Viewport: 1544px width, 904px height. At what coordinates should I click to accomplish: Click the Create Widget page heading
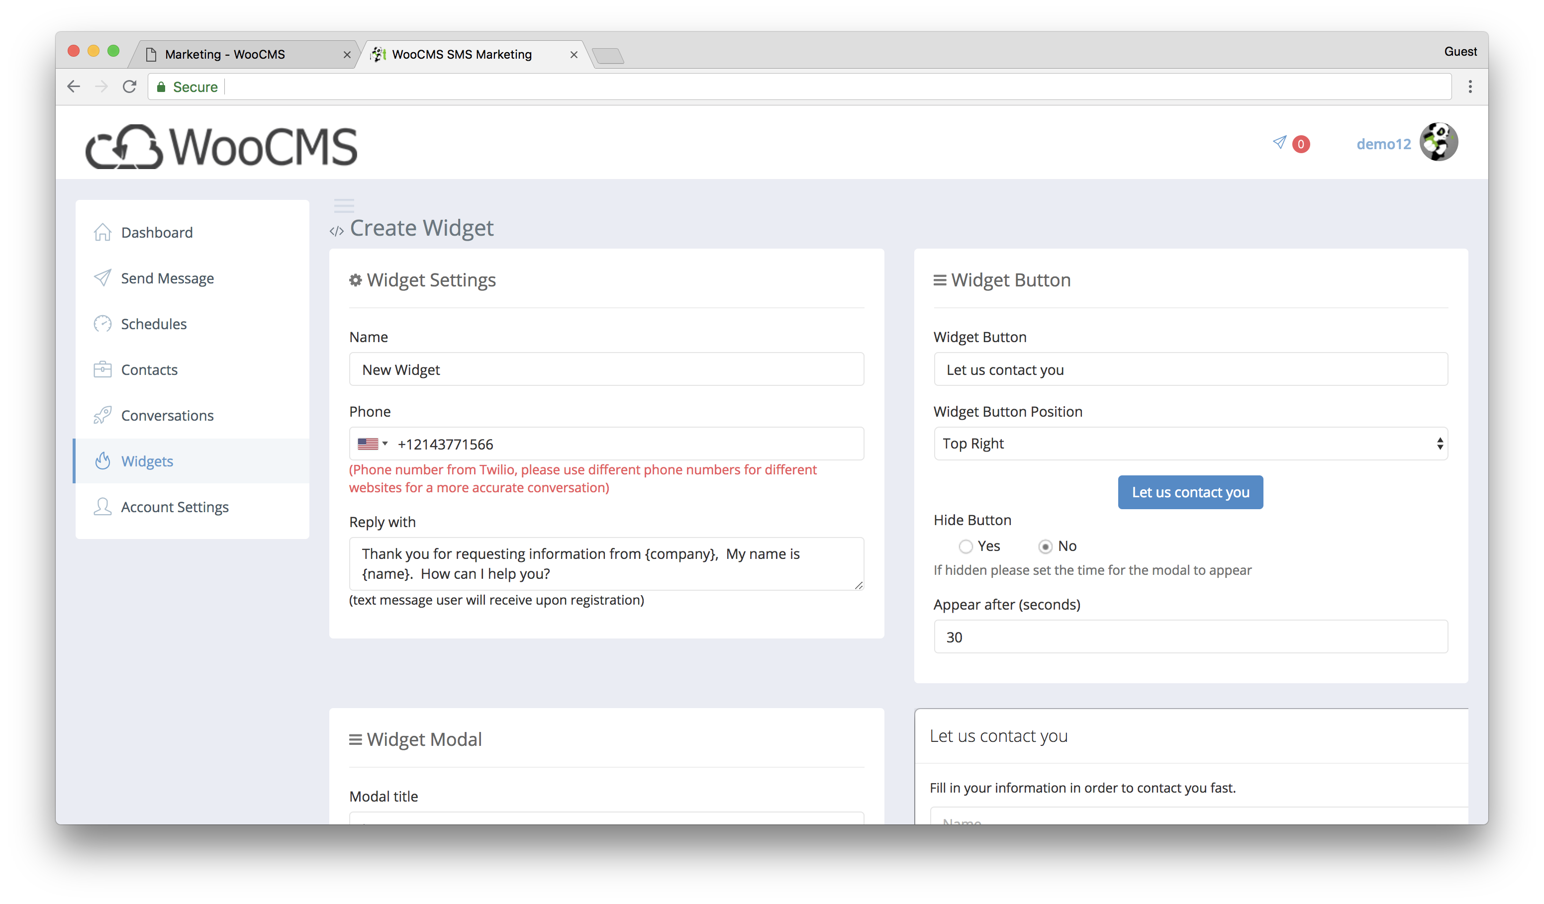[x=421, y=228]
